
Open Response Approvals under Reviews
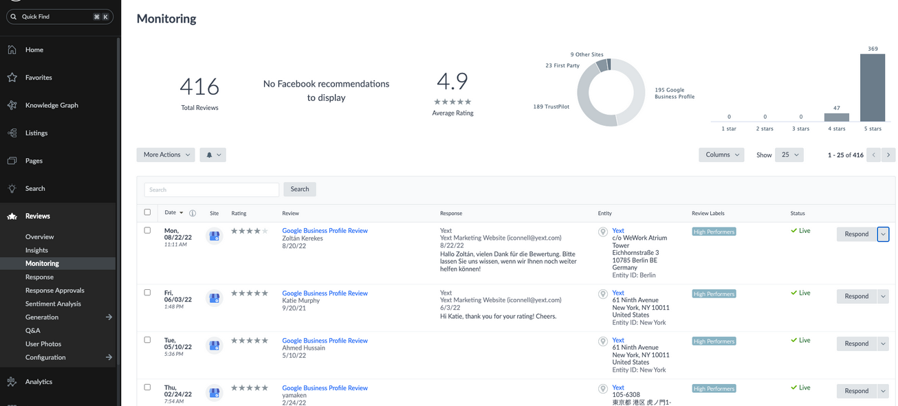(x=55, y=291)
